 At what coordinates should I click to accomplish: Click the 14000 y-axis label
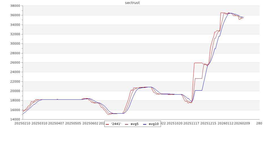pyautogui.click(x=14, y=119)
